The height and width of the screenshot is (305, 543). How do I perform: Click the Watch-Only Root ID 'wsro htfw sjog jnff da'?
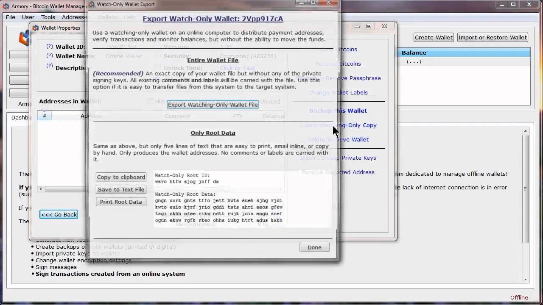187,182
